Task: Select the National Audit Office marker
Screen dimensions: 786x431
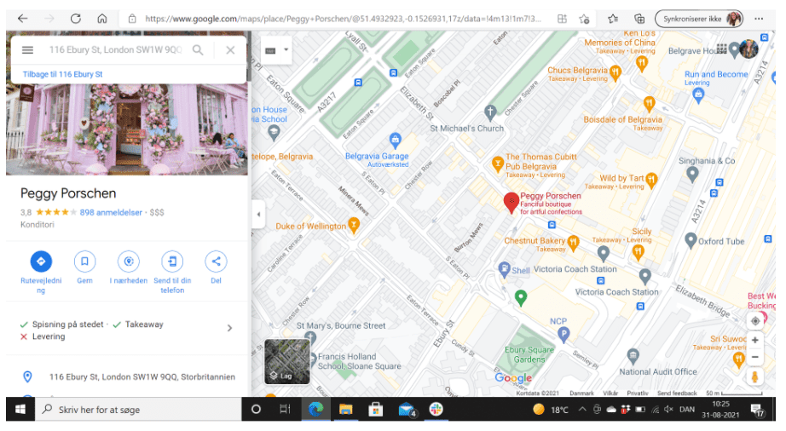Action: (x=633, y=356)
